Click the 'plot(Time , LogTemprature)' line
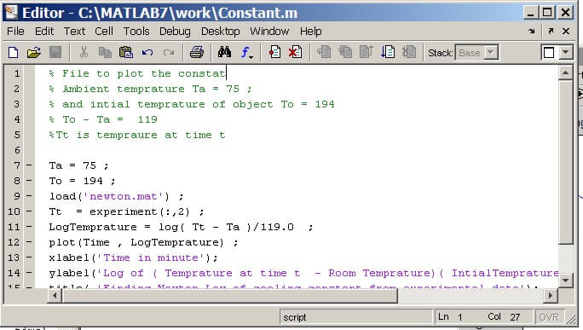The height and width of the screenshot is (330, 583). coord(136,242)
